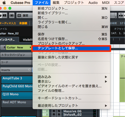The width and height of the screenshot is (125, 117).
Task: Click the split tool icon at toolbar right
Action: tap(121, 15)
